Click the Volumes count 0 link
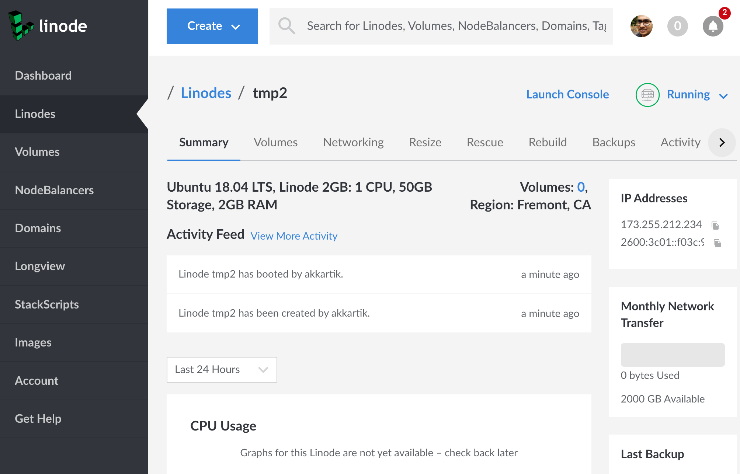The width and height of the screenshot is (740, 474). (581, 187)
